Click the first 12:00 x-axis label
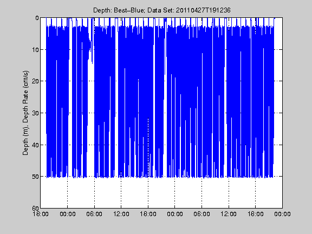312x234 pixels. click(121, 214)
